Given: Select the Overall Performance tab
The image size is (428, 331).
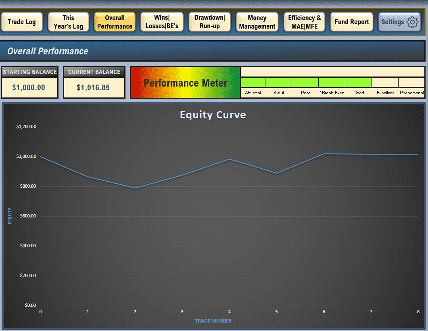Looking at the screenshot, I should point(115,22).
